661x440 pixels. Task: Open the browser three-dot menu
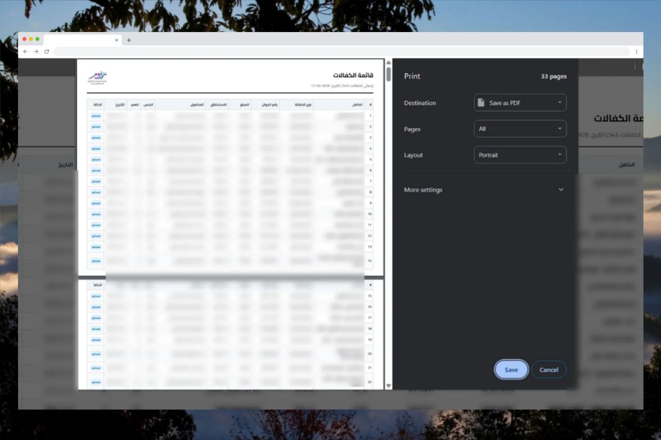click(636, 51)
